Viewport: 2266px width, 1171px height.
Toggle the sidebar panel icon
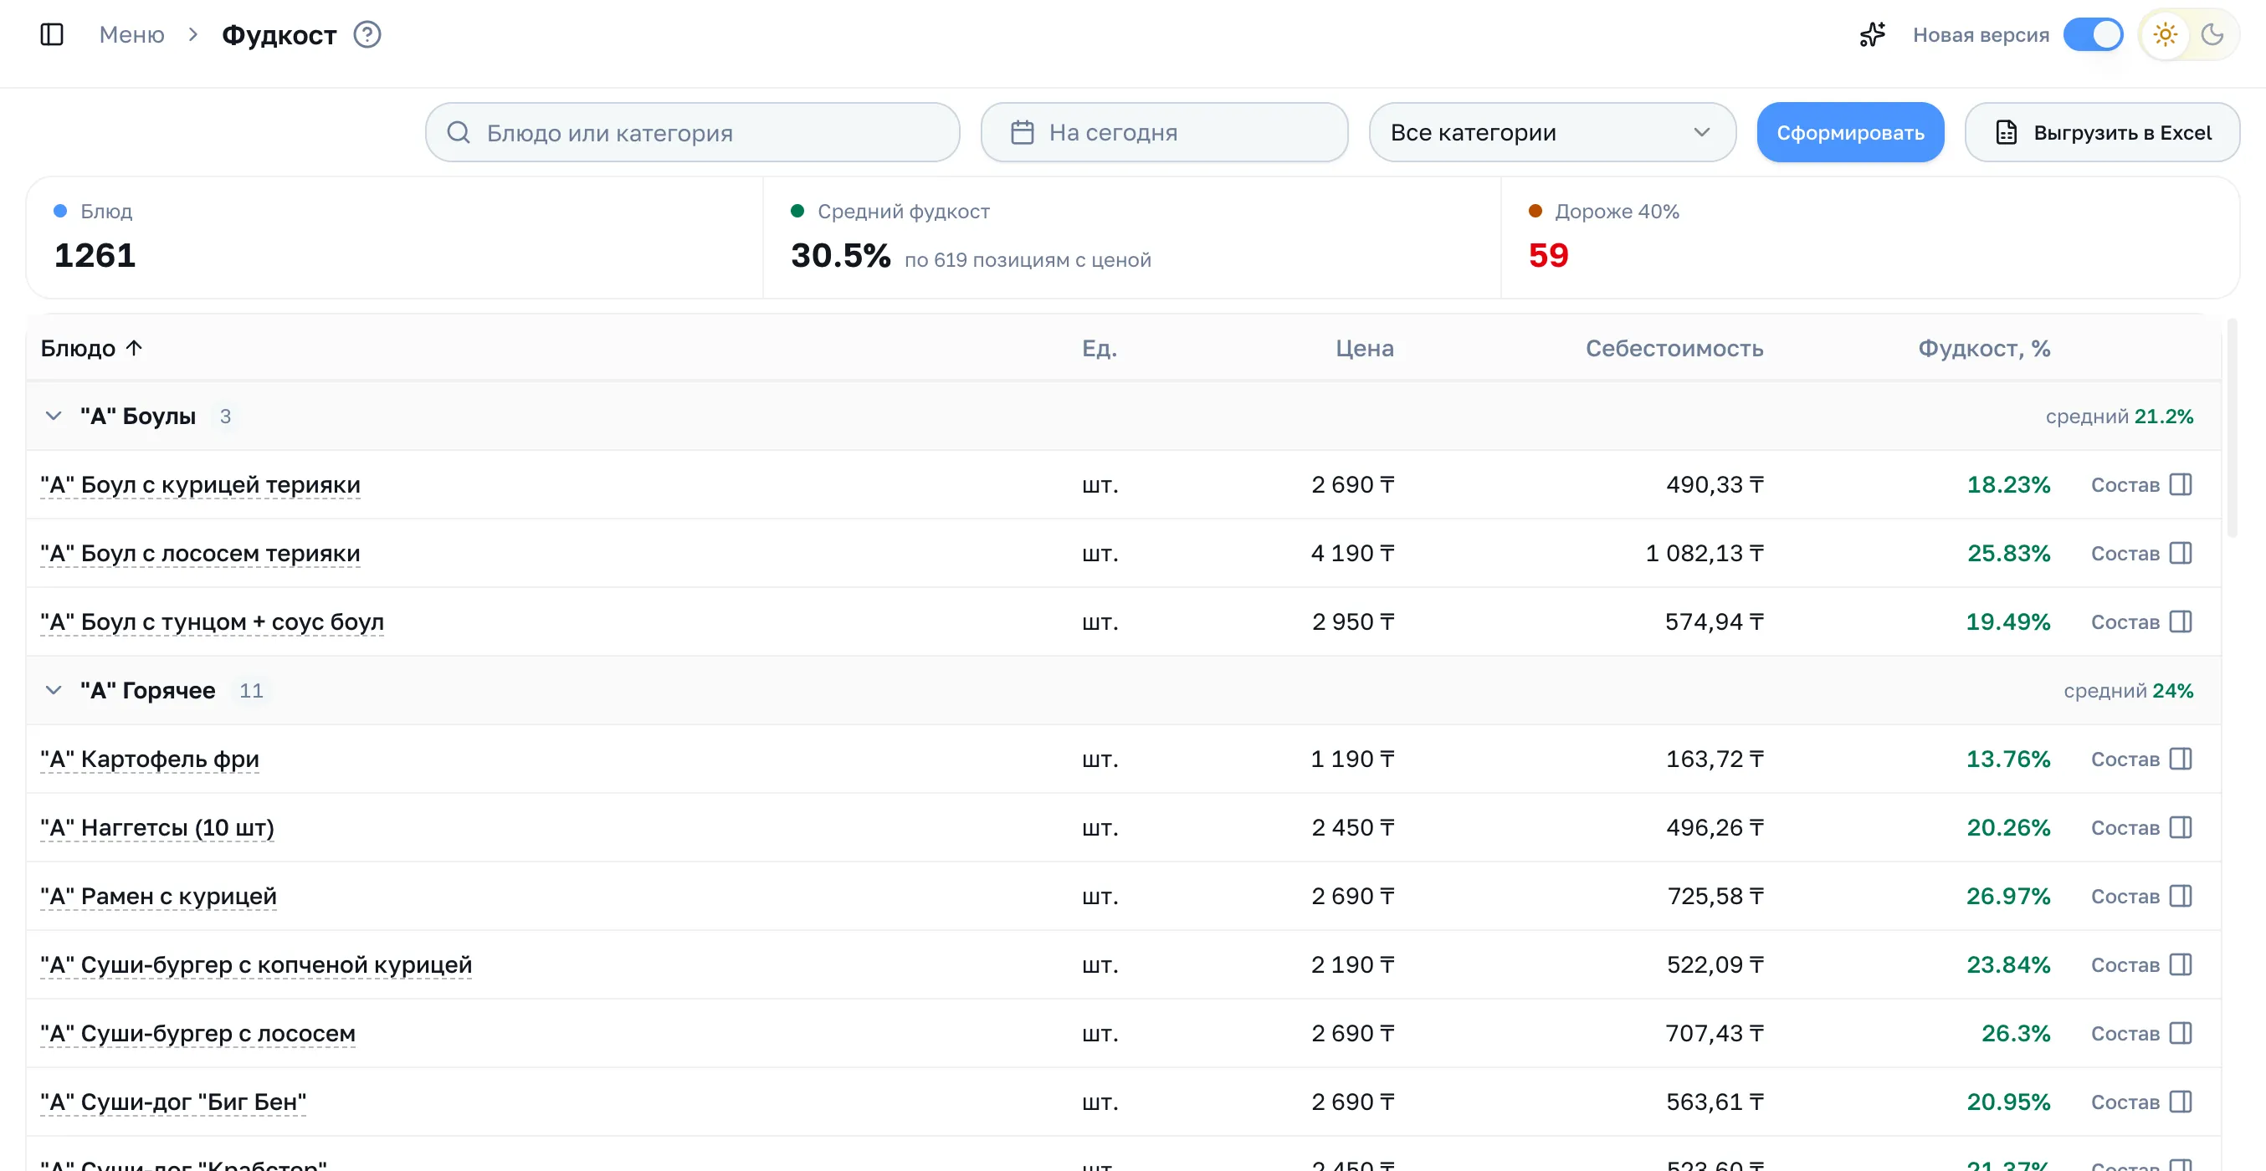tap(52, 35)
